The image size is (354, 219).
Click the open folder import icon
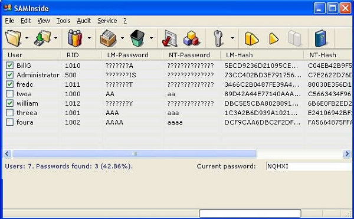tap(13, 38)
